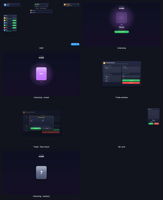Click the 'Trade · final check' frame label
Viewport: 163px width, 200px height.
pyautogui.click(x=41, y=147)
